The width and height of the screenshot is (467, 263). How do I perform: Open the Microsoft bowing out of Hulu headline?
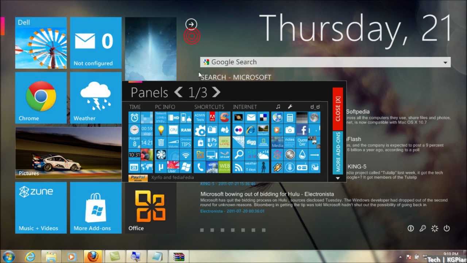267,194
